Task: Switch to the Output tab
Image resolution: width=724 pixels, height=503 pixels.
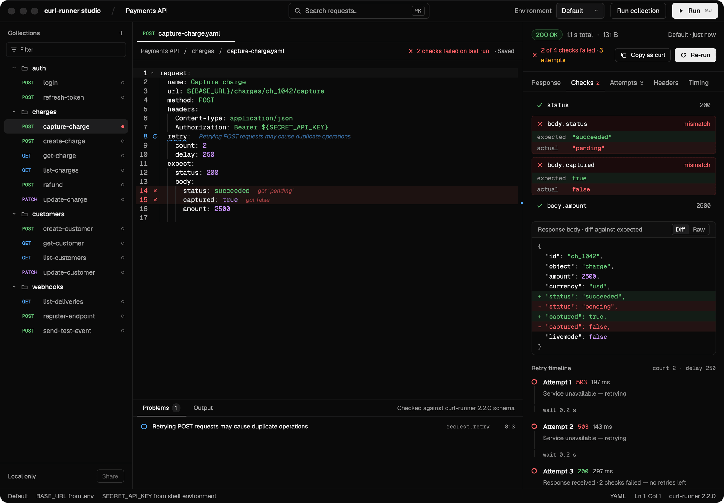Action: 203,408
